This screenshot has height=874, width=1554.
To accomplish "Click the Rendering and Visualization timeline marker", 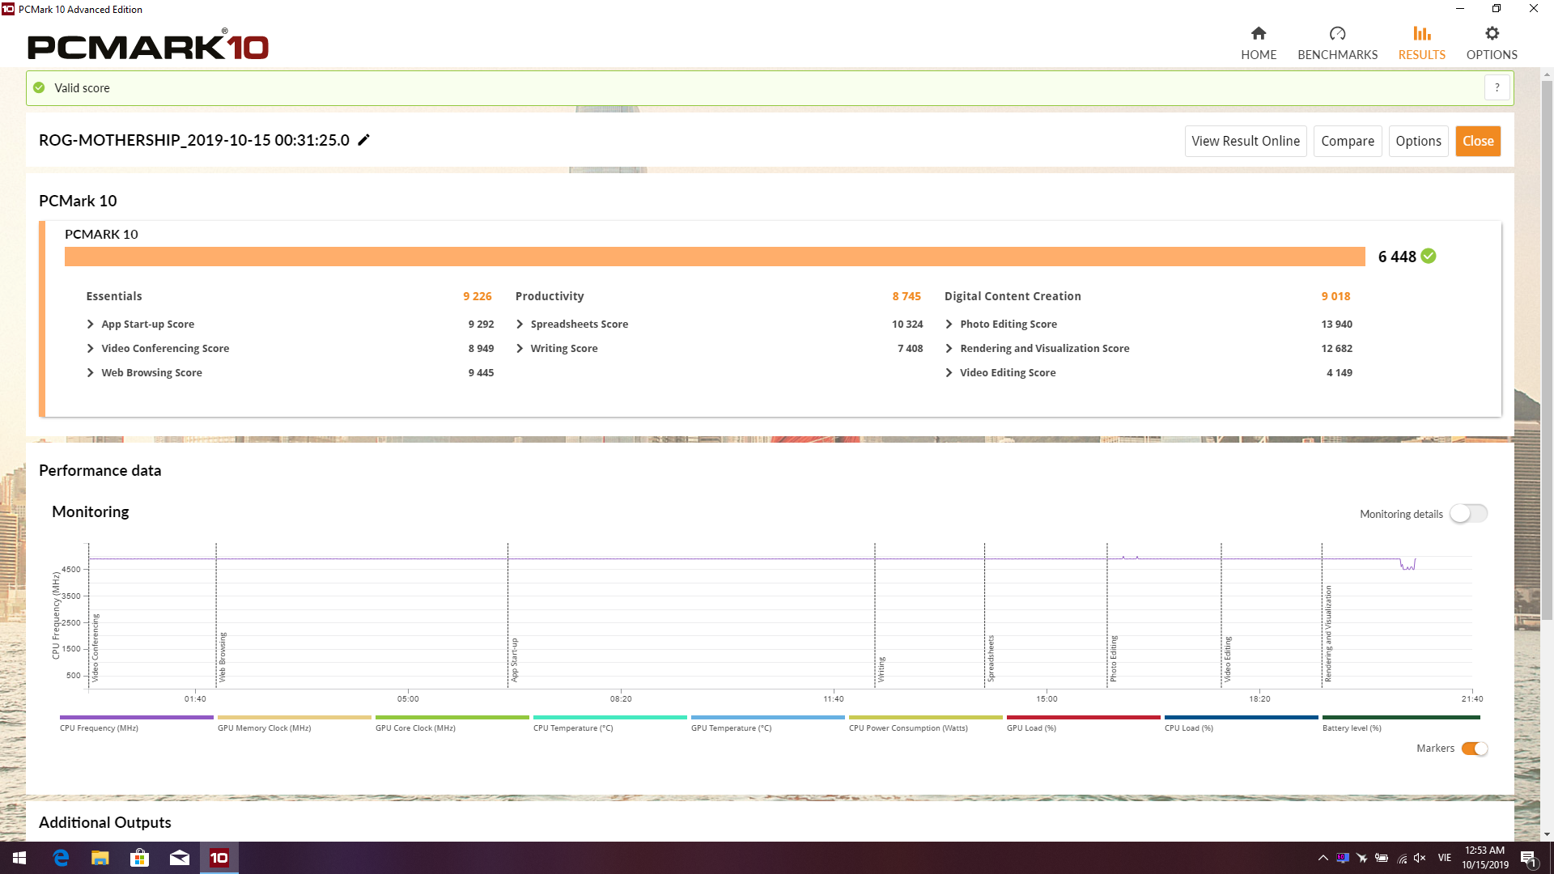I will pyautogui.click(x=1327, y=634).
